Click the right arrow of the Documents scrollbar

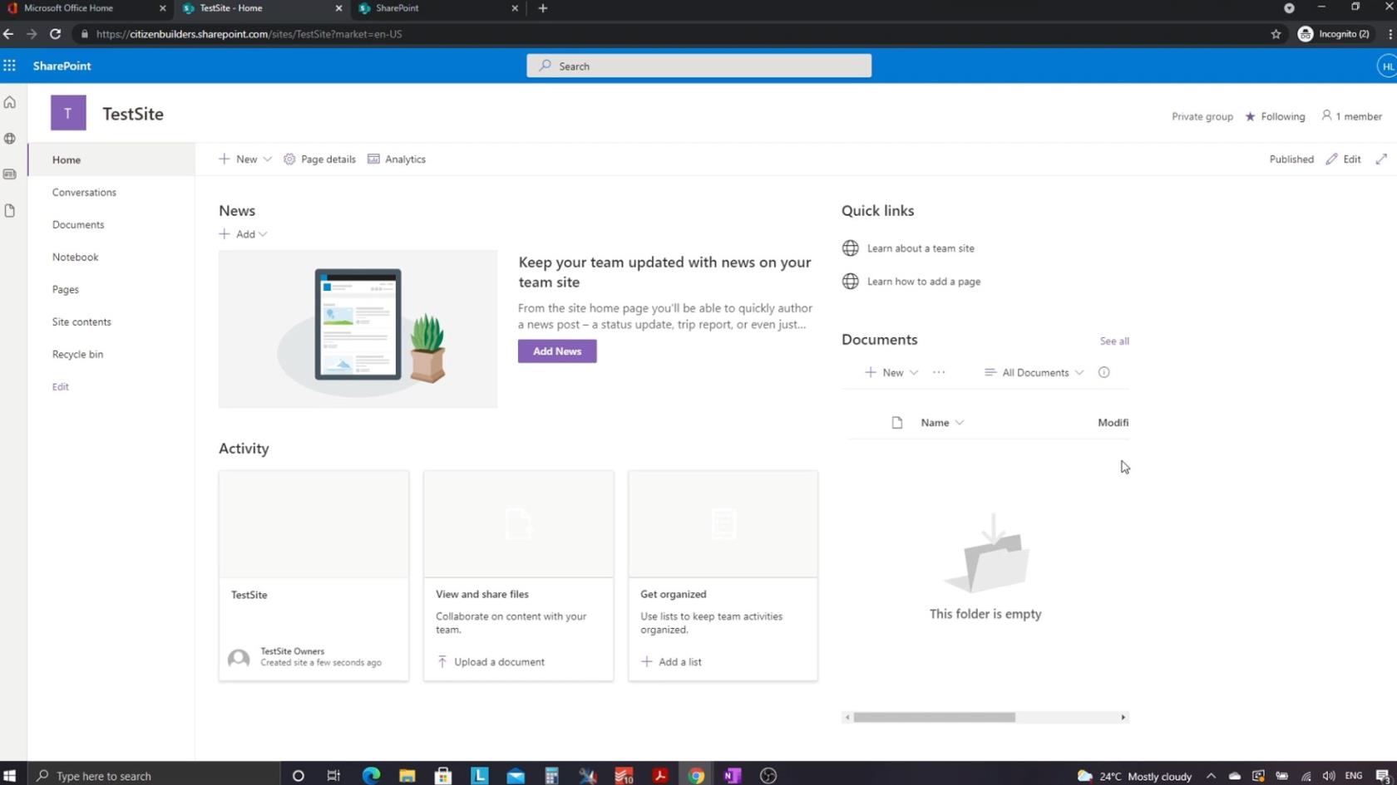point(1123,718)
